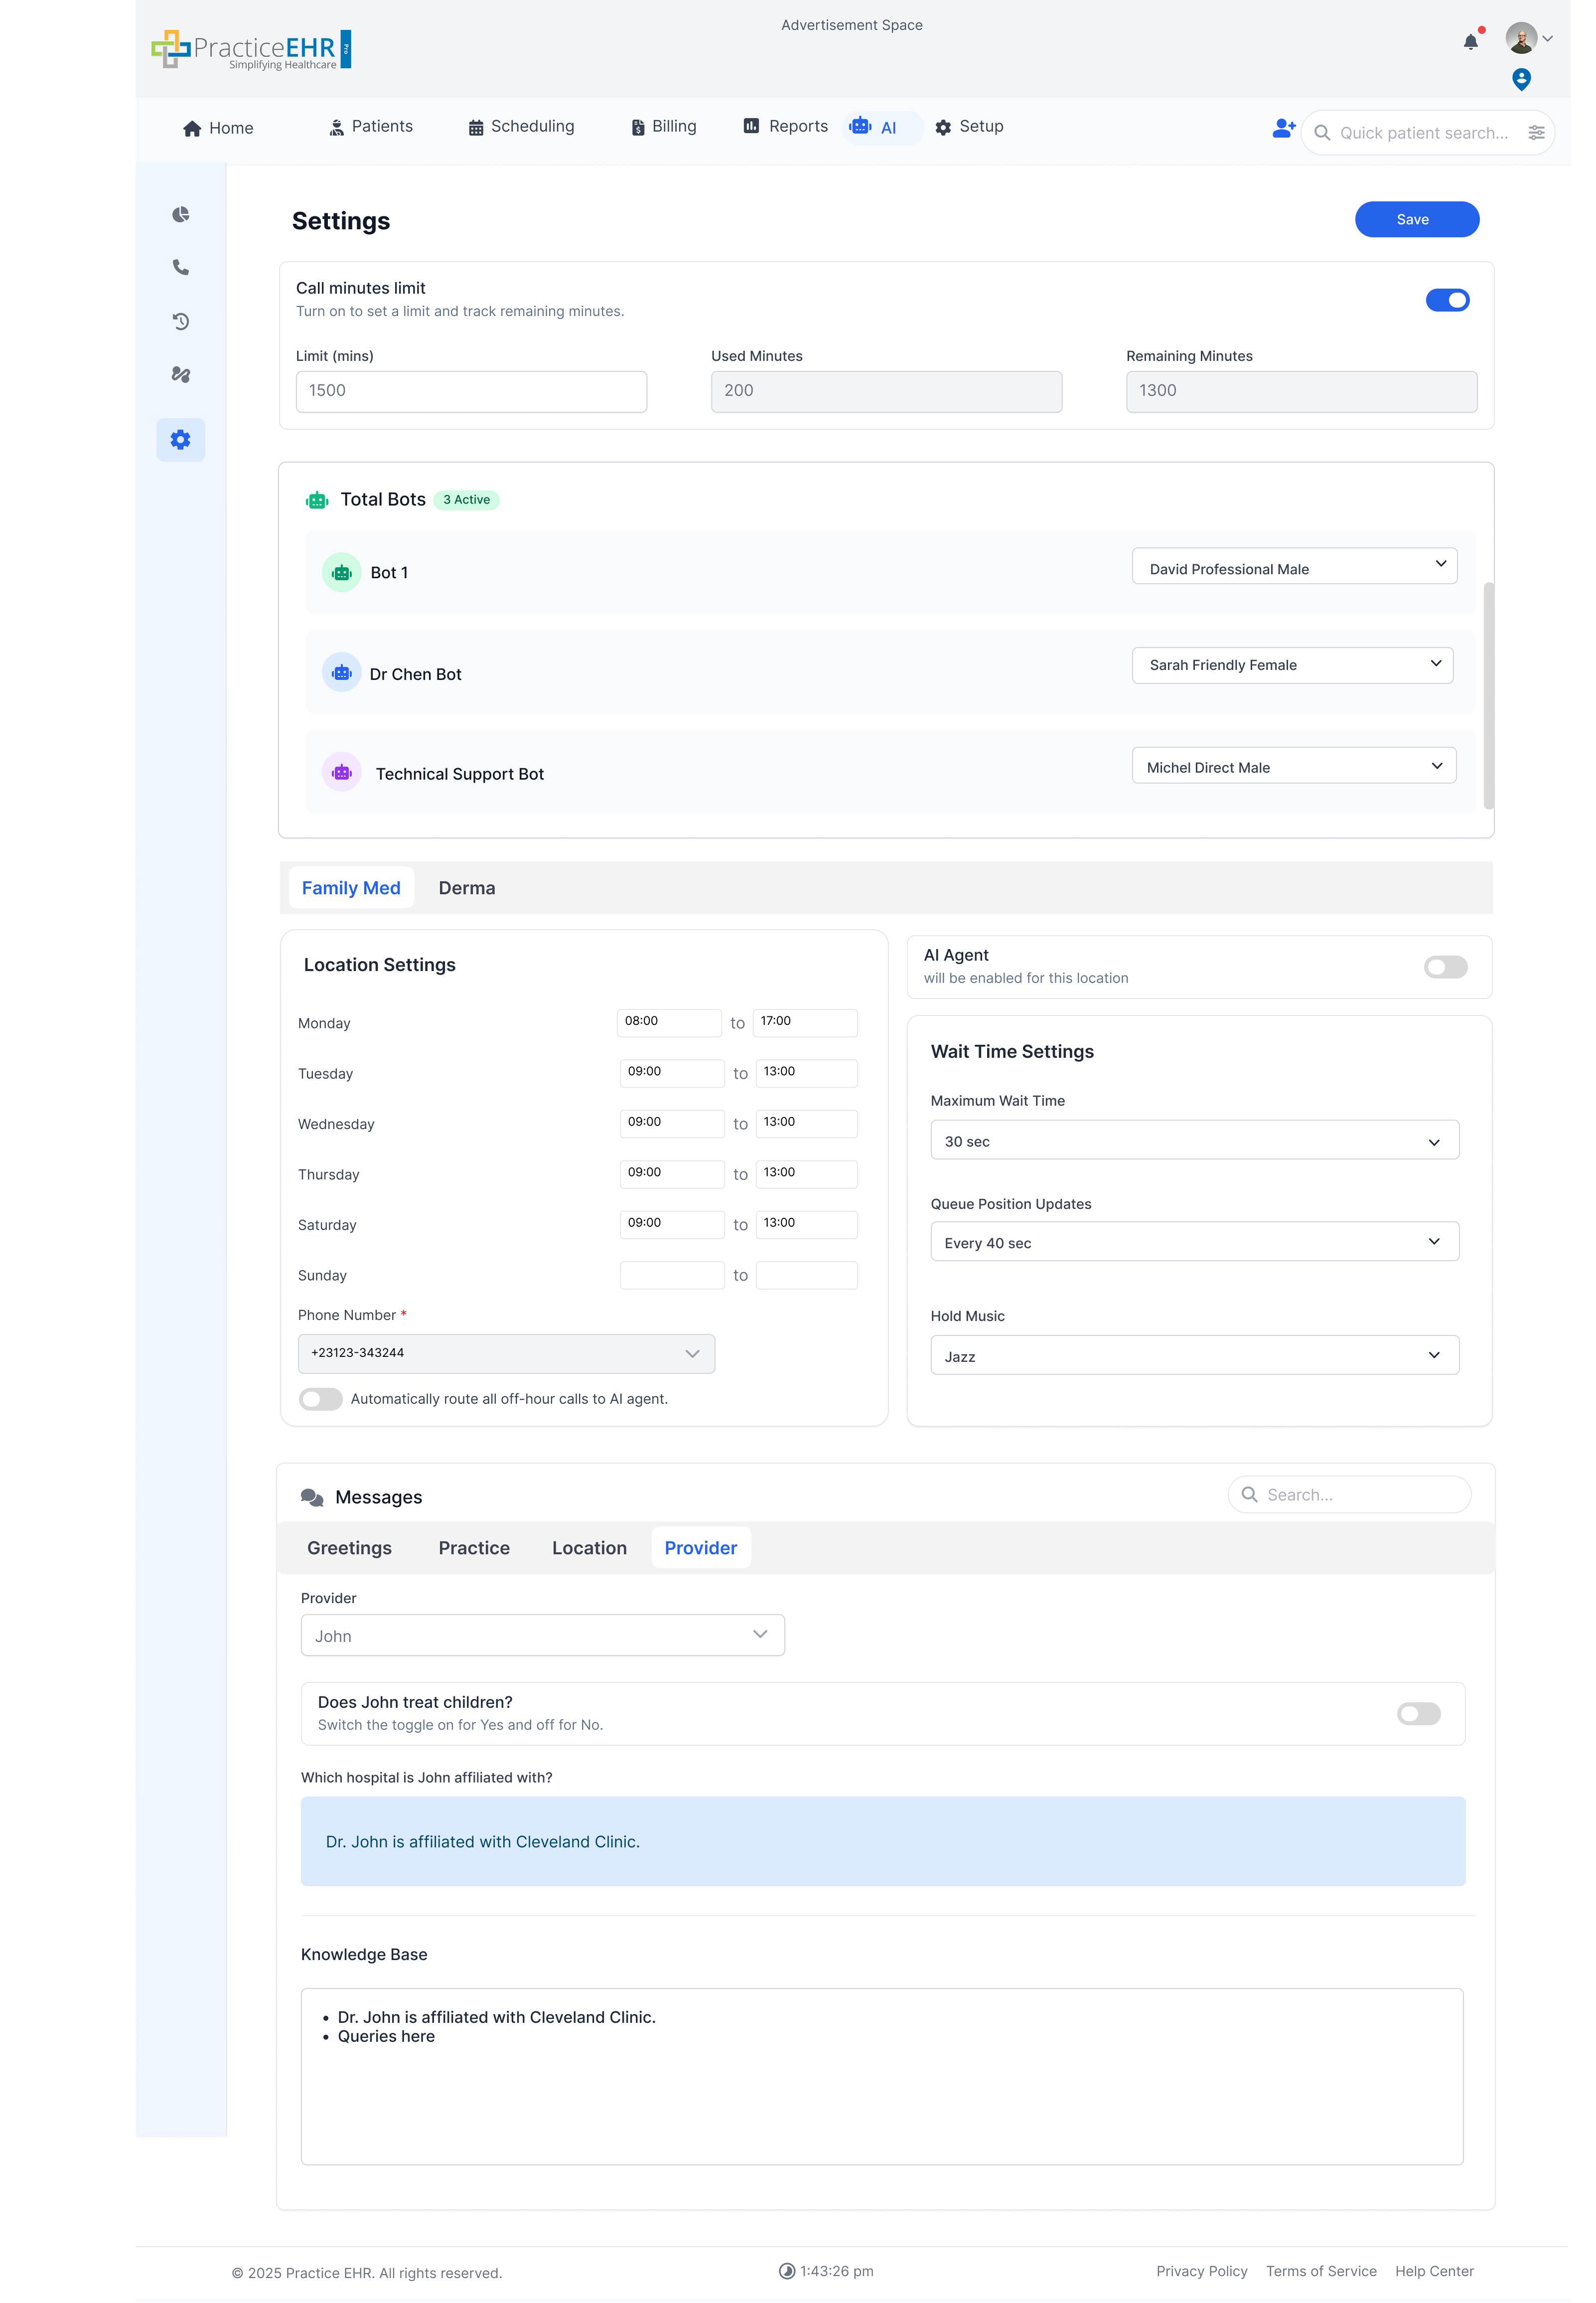Click the Settings gear icon in sidebar
The height and width of the screenshot is (2303, 1596).
[181, 439]
